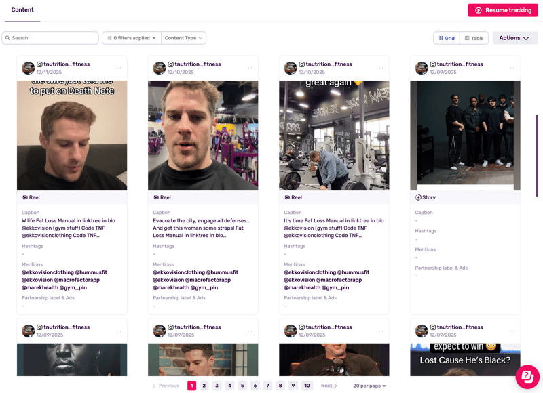Viewport: 543px width, 393px height.
Task: Open the Death Note reel thumbnail
Action: pyautogui.click(x=72, y=136)
